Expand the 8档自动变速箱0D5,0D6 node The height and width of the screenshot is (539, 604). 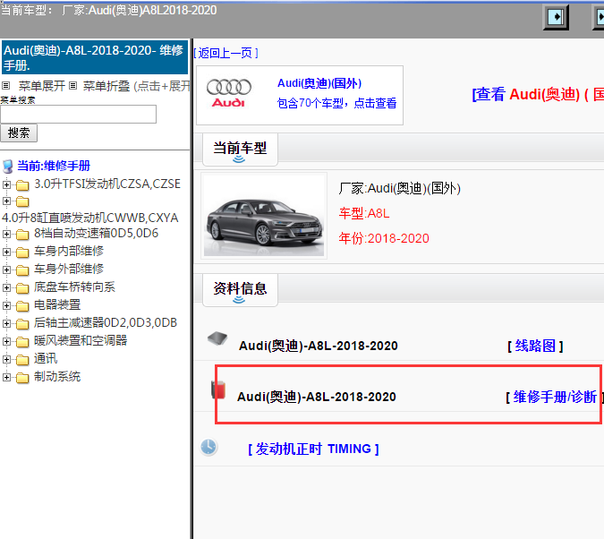tap(6, 234)
